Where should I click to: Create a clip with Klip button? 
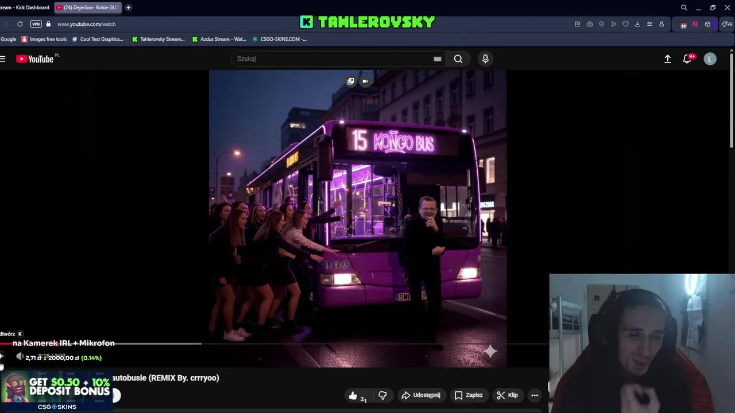(x=507, y=395)
